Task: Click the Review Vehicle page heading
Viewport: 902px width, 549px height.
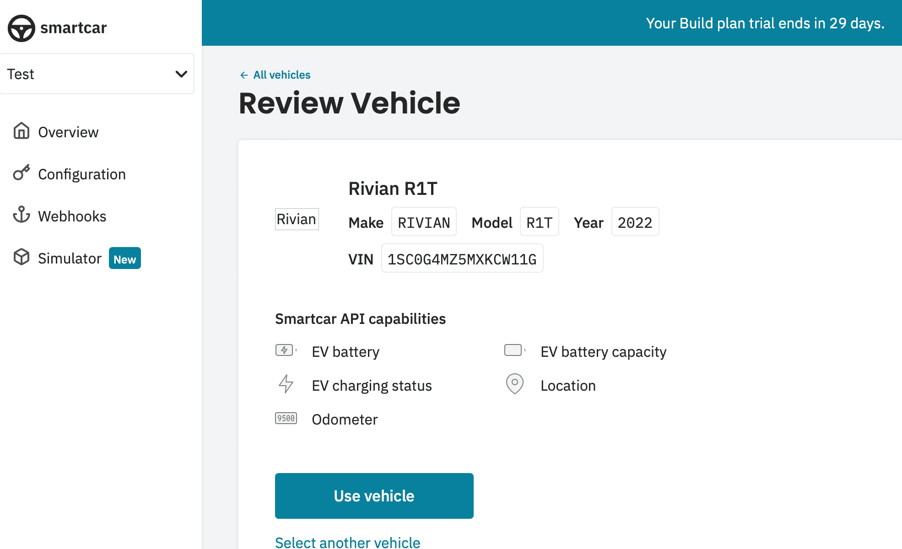Action: coord(350,103)
